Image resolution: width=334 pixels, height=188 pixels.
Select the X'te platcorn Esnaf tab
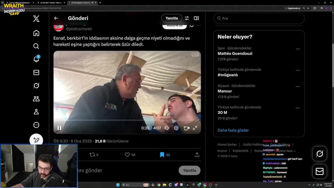click(x=82, y=3)
